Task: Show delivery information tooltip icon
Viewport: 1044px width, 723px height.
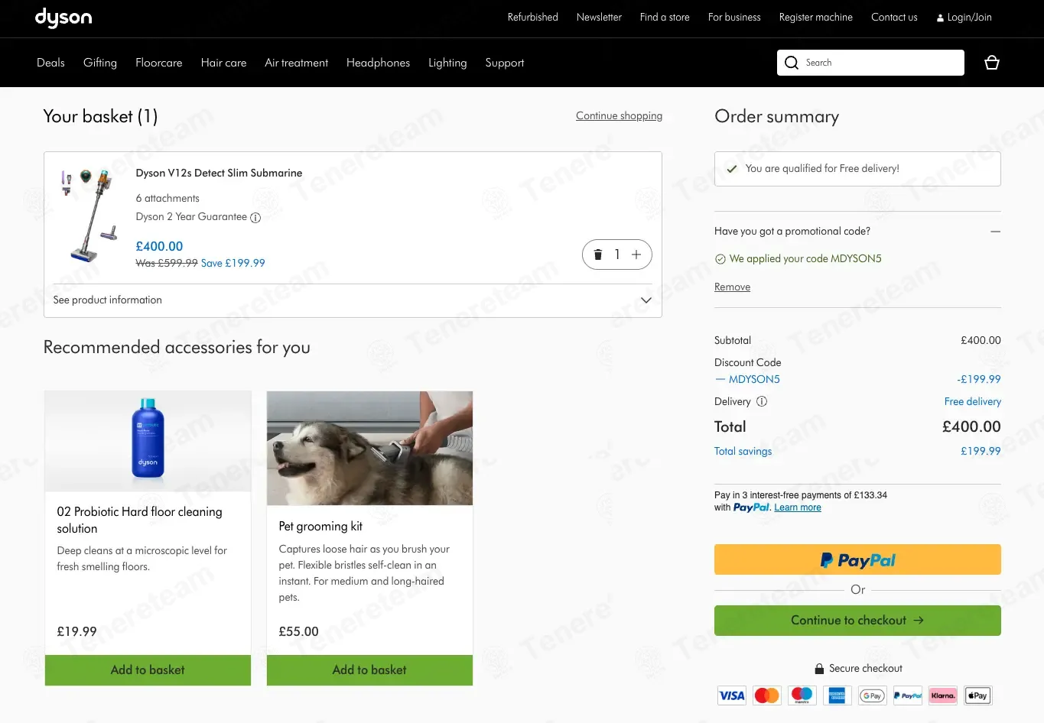Action: point(762,401)
